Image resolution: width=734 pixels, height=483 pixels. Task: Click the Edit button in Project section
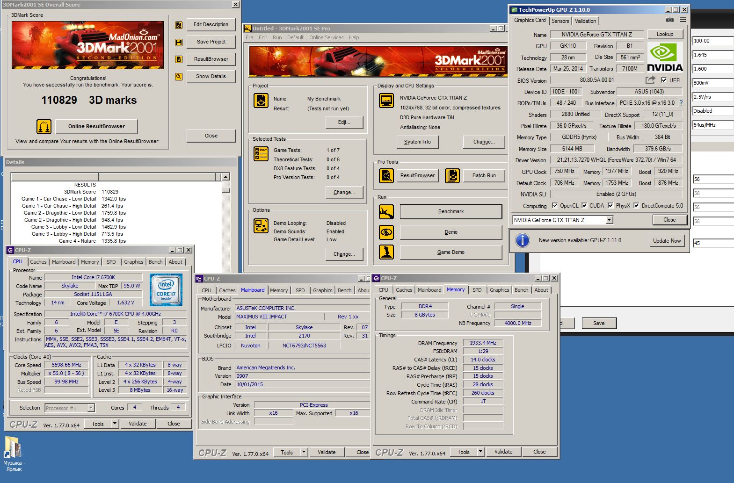pos(344,122)
